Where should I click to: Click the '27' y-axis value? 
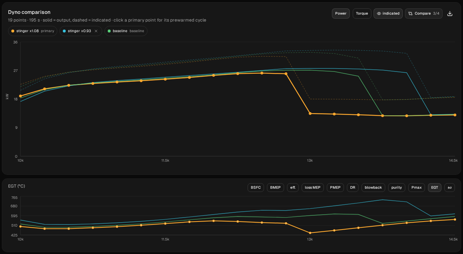pos(15,70)
